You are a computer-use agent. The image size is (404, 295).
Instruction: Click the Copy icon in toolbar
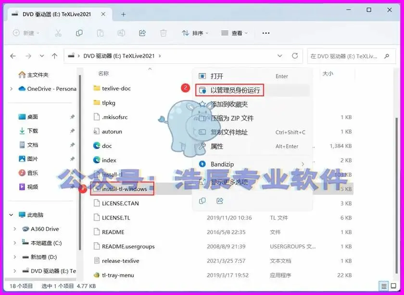(x=79, y=33)
